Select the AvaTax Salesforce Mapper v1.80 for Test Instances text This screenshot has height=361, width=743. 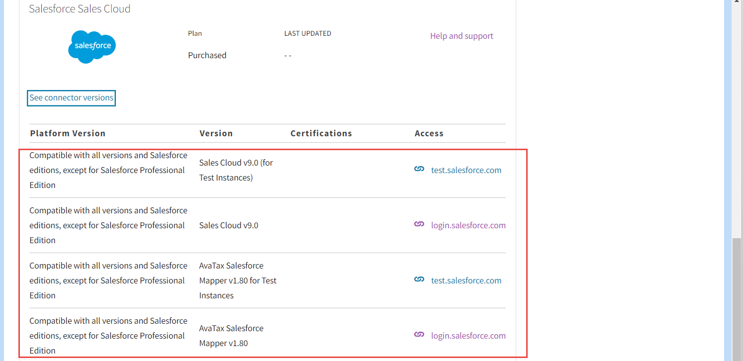238,280
